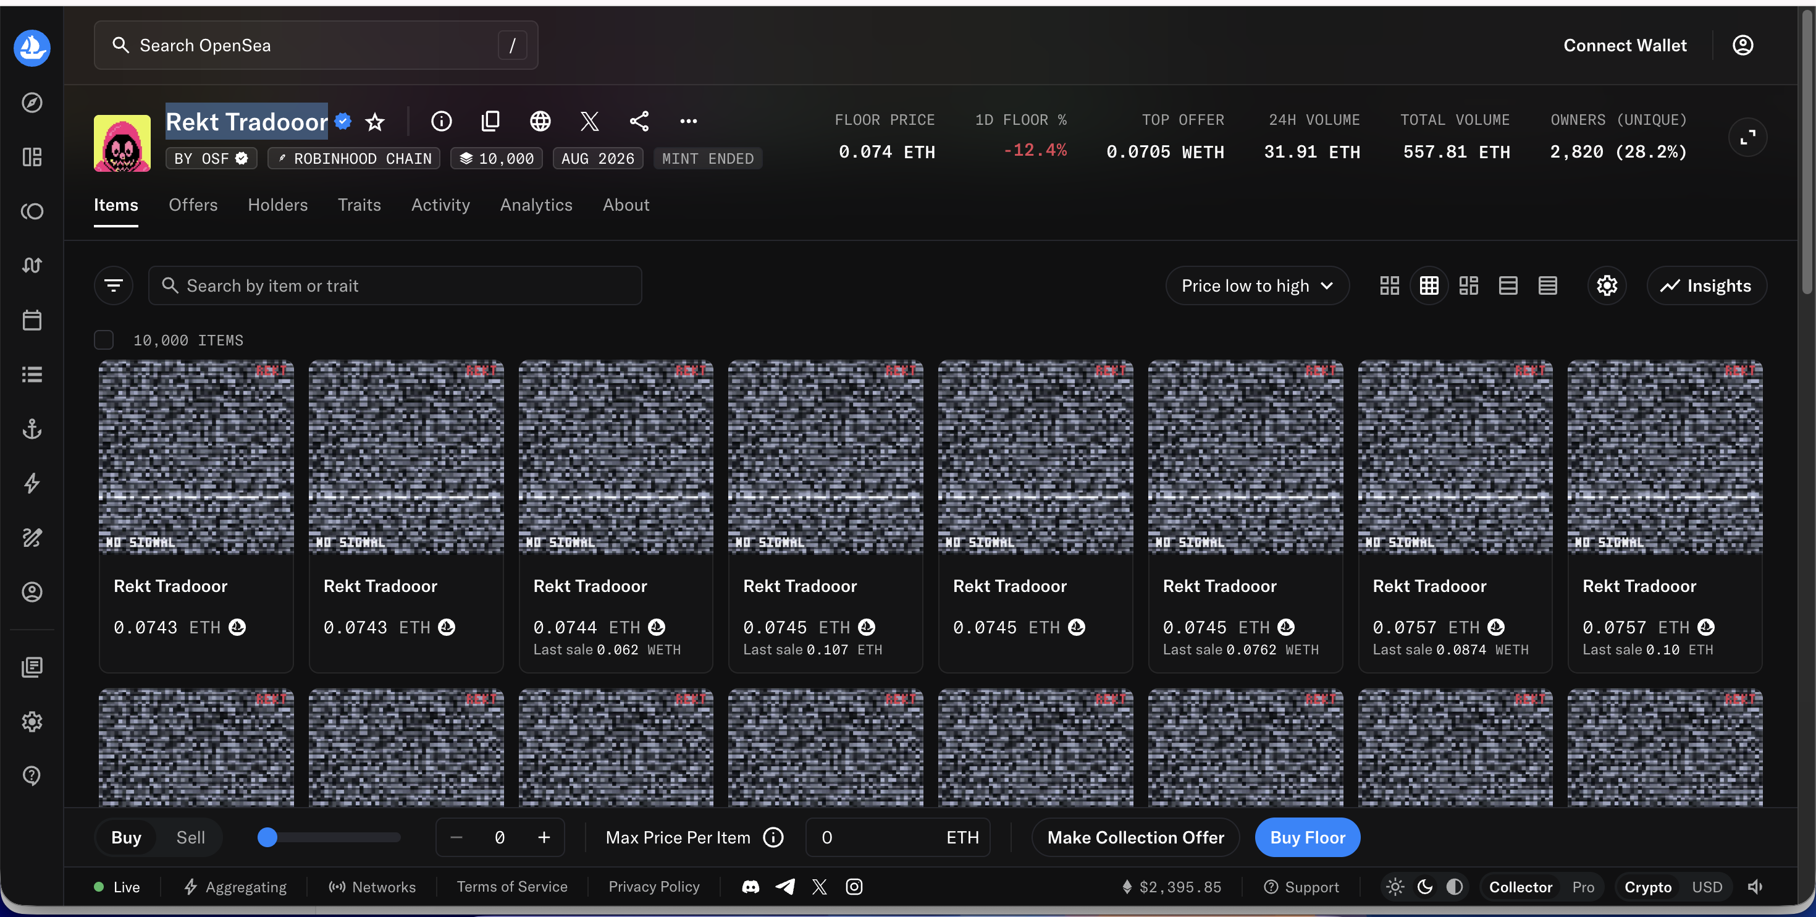1816x917 pixels.
Task: Switch to large grid view
Action: (1389, 285)
